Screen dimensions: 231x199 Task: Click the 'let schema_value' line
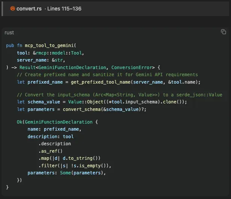click(x=102, y=102)
